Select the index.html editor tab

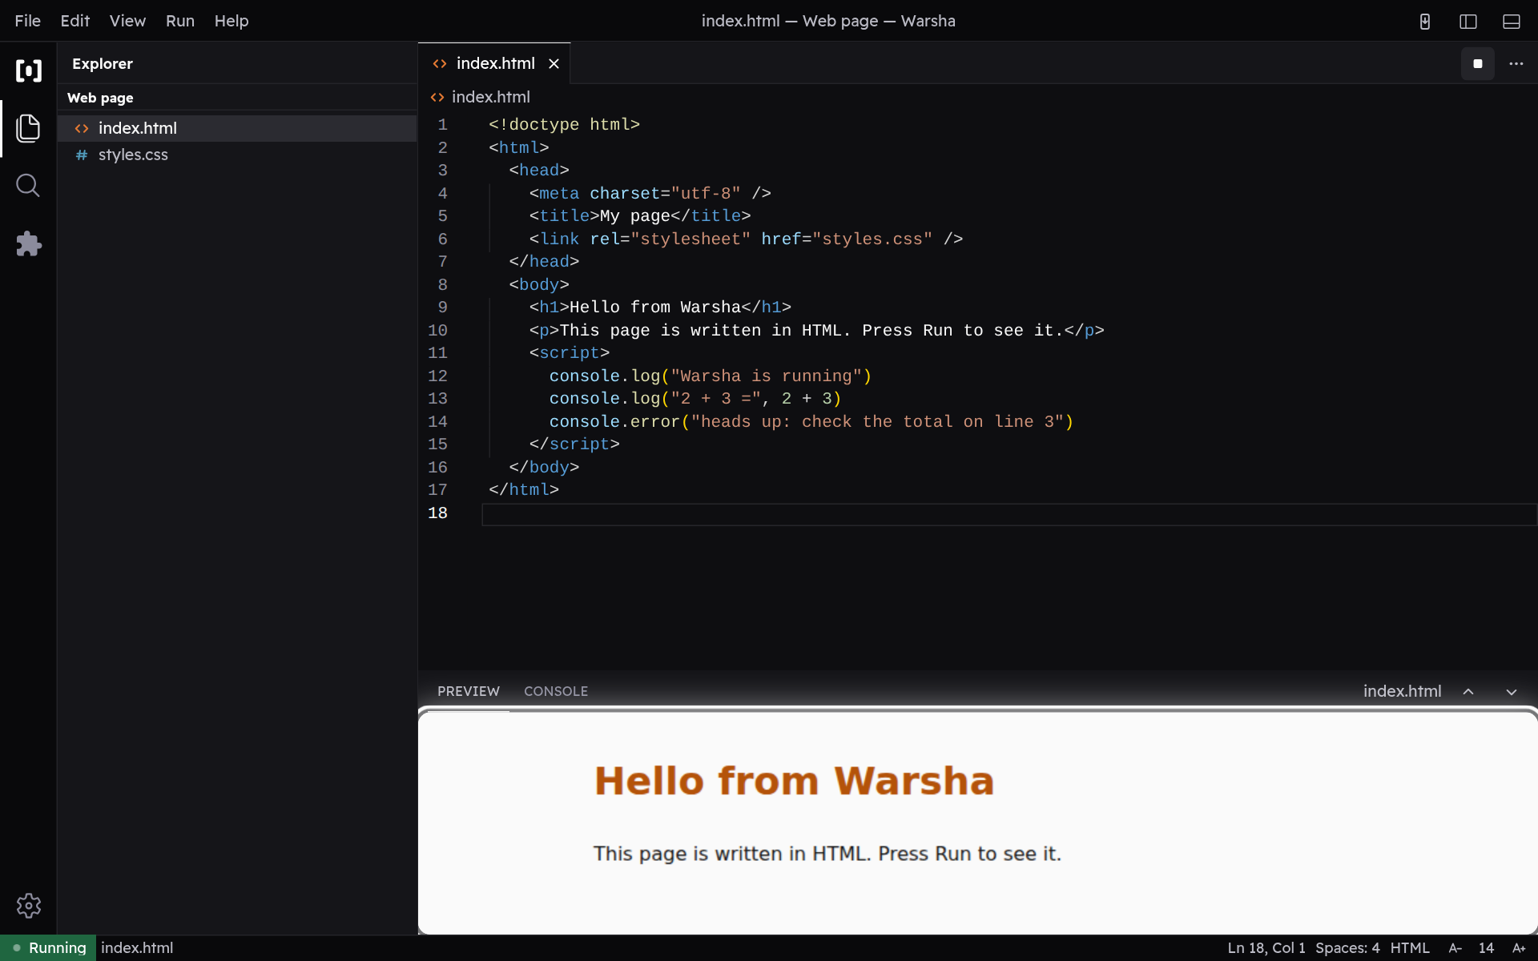(x=494, y=63)
